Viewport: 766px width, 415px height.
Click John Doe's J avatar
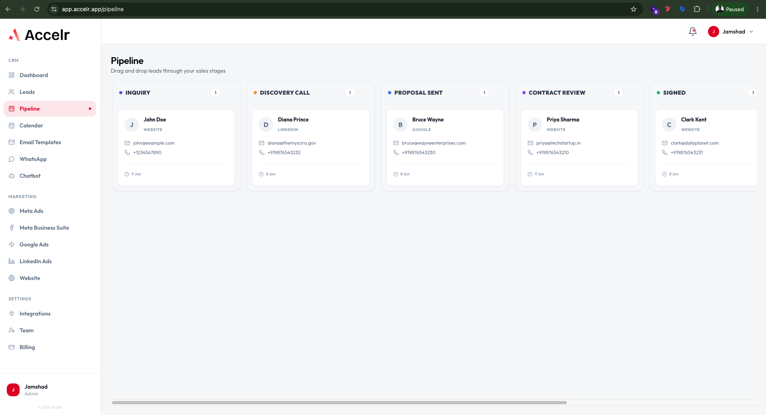[132, 125]
